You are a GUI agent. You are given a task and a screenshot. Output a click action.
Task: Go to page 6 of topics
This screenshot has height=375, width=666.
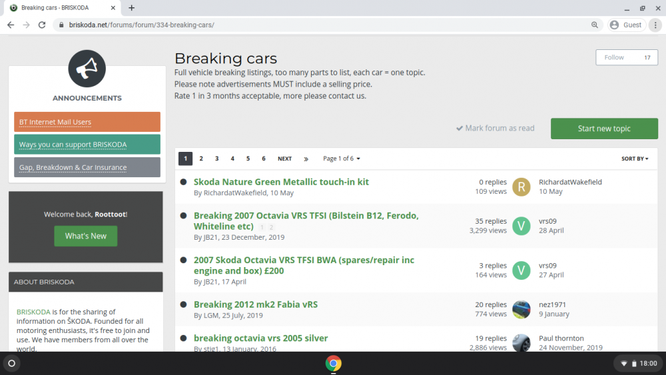coord(263,159)
